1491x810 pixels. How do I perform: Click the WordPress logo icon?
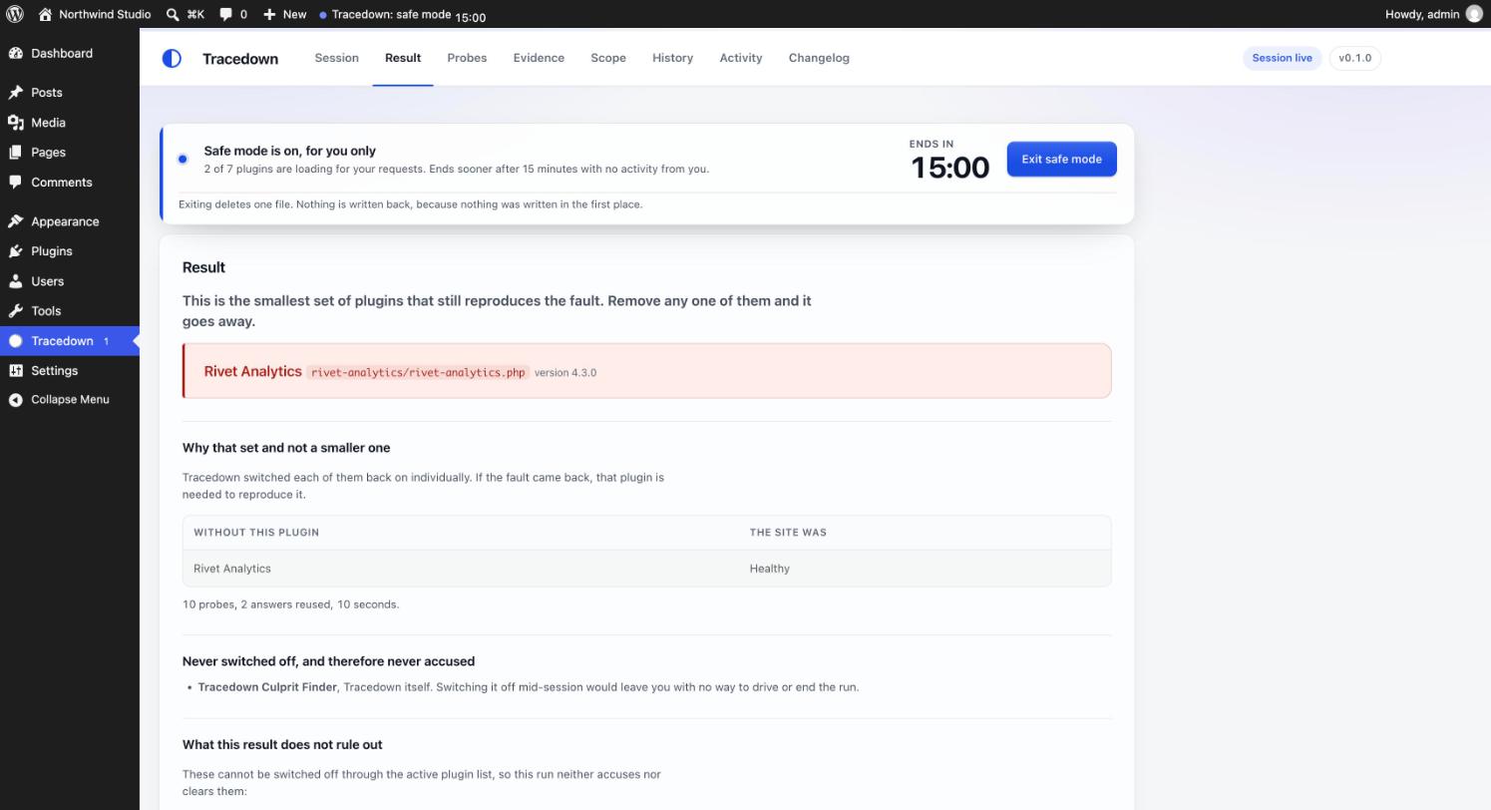[x=15, y=14]
